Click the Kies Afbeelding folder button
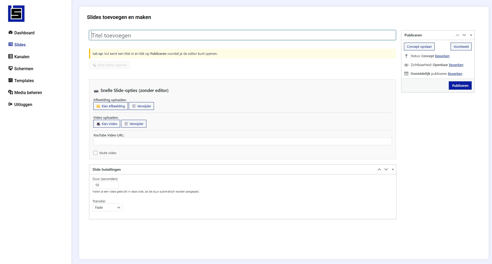The width and height of the screenshot is (492, 264). [x=110, y=106]
